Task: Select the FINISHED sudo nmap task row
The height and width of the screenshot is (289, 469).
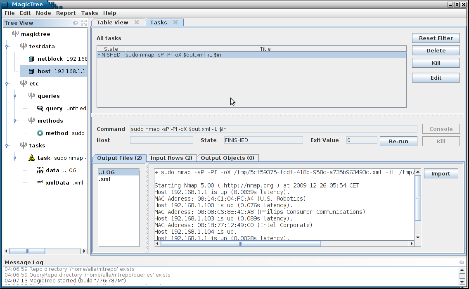Action: point(251,55)
